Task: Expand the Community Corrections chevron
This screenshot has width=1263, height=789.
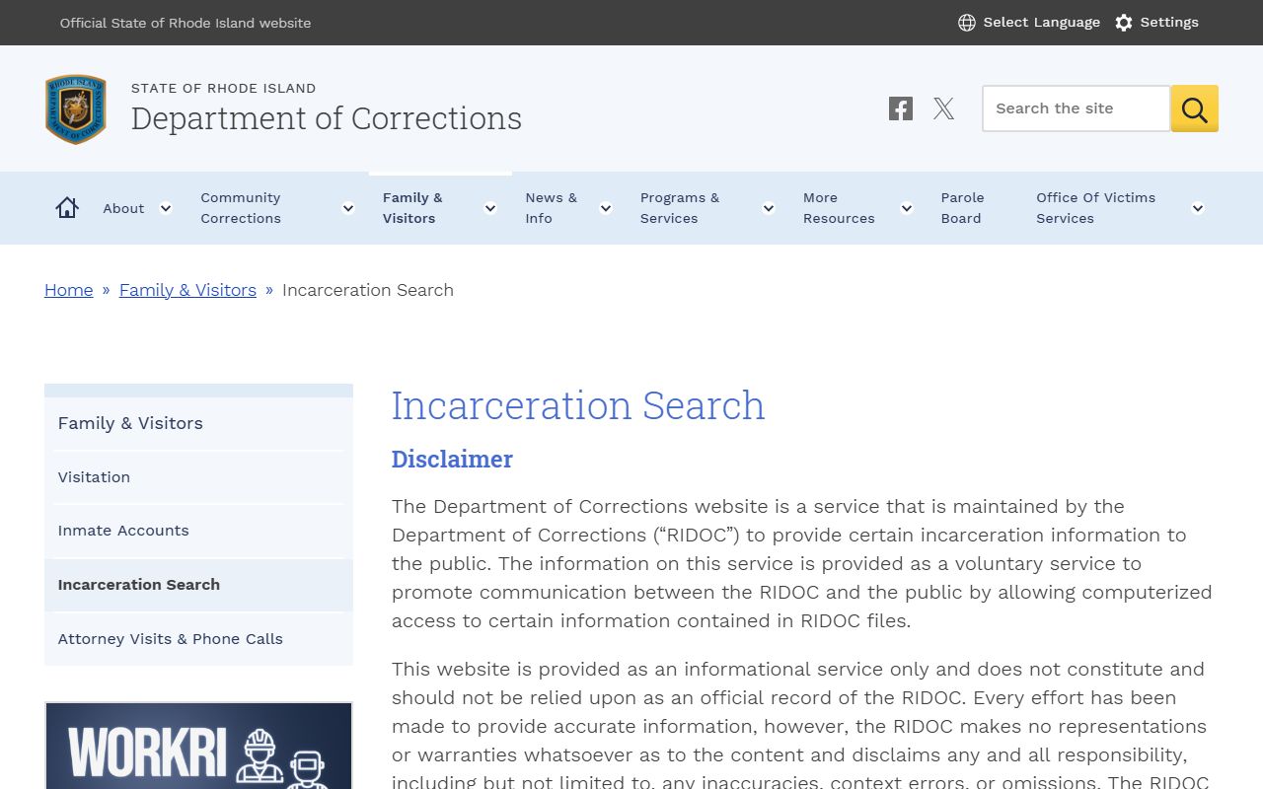Action: tap(348, 208)
